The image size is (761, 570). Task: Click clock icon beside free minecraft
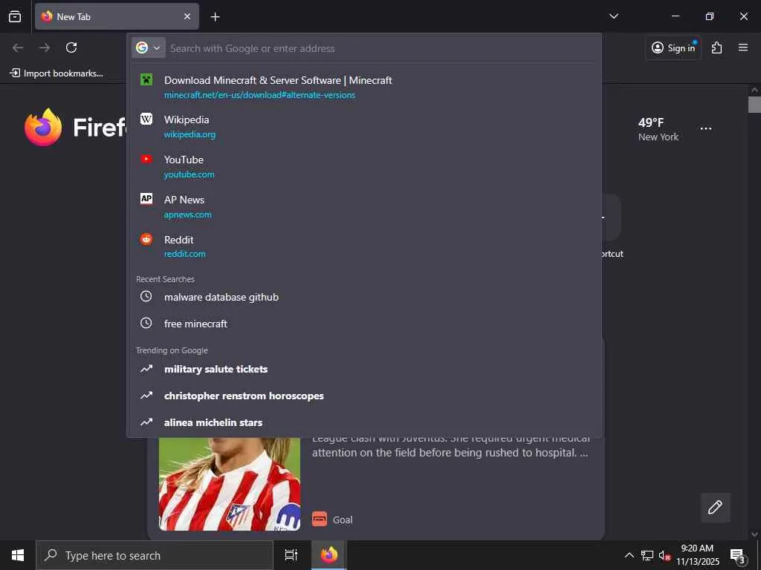pyautogui.click(x=146, y=324)
